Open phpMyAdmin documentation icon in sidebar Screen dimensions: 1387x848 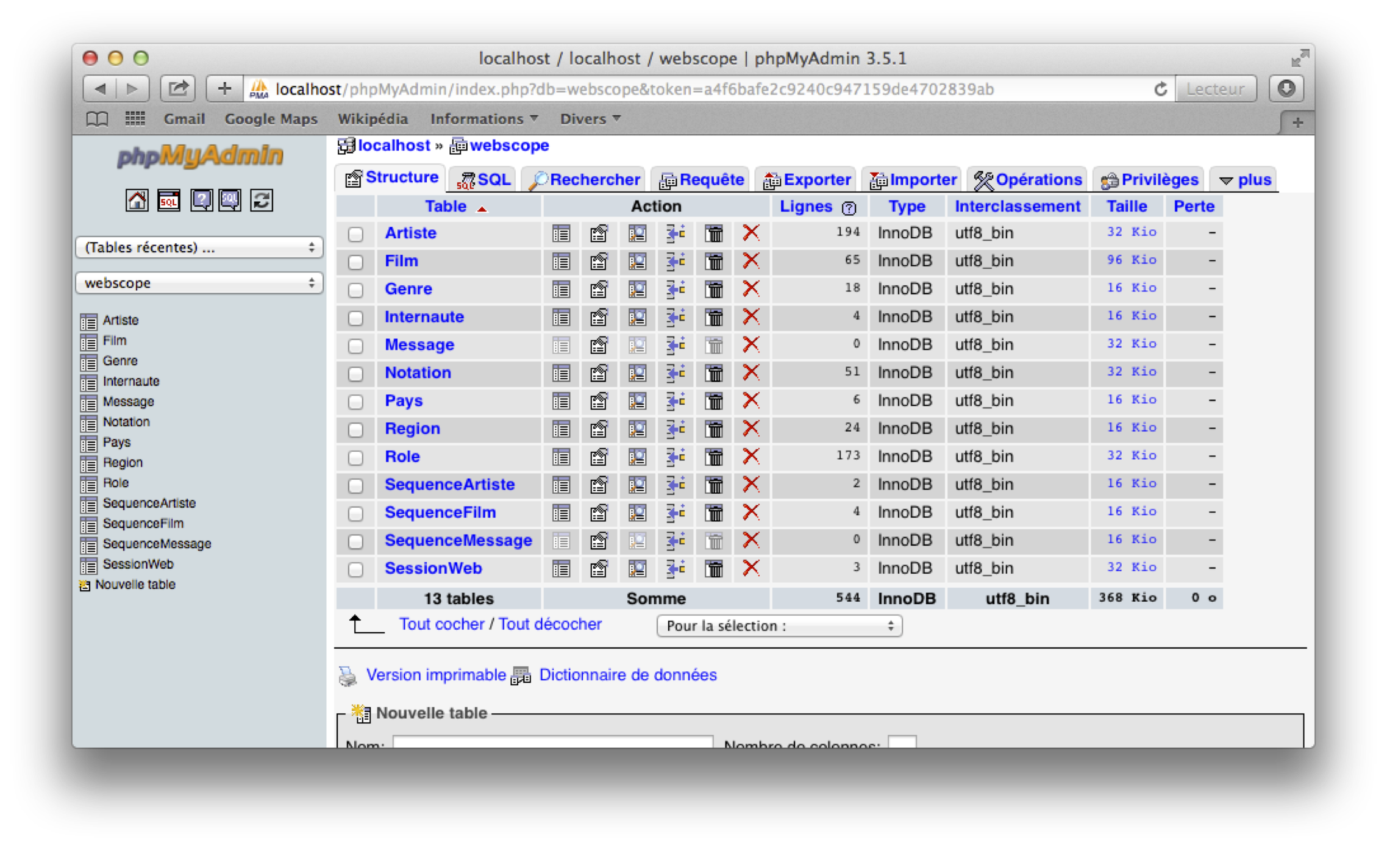click(x=201, y=201)
